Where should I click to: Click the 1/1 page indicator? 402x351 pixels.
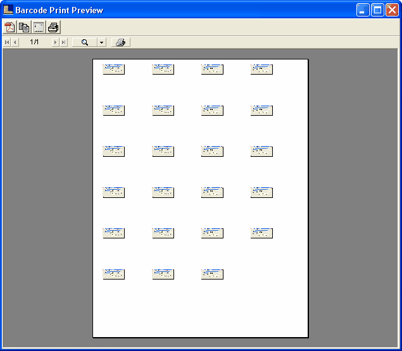[34, 42]
